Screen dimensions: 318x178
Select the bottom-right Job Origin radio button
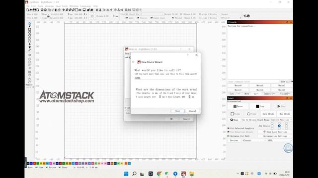(286, 129)
